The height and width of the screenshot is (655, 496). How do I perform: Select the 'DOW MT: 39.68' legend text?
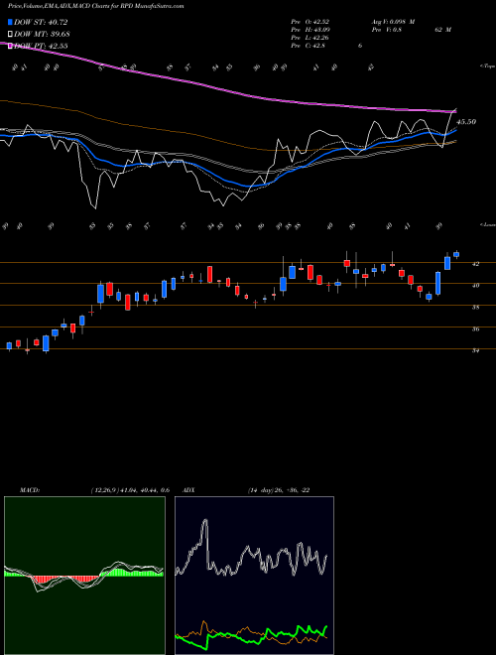click(42, 34)
